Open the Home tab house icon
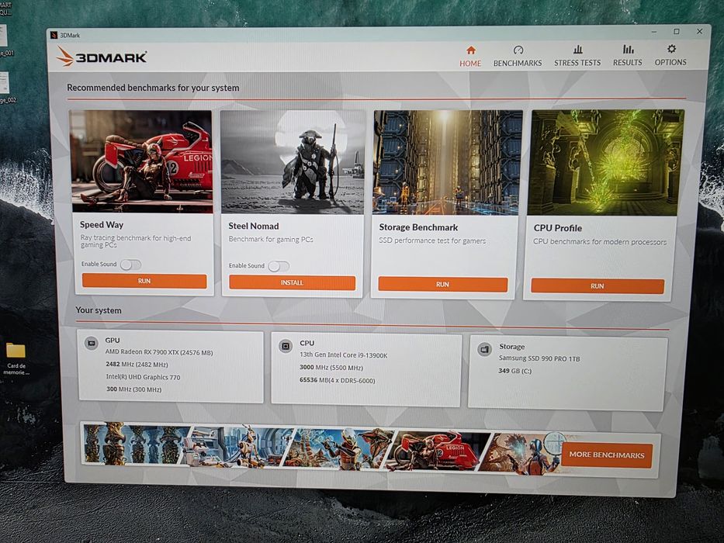 pos(470,50)
